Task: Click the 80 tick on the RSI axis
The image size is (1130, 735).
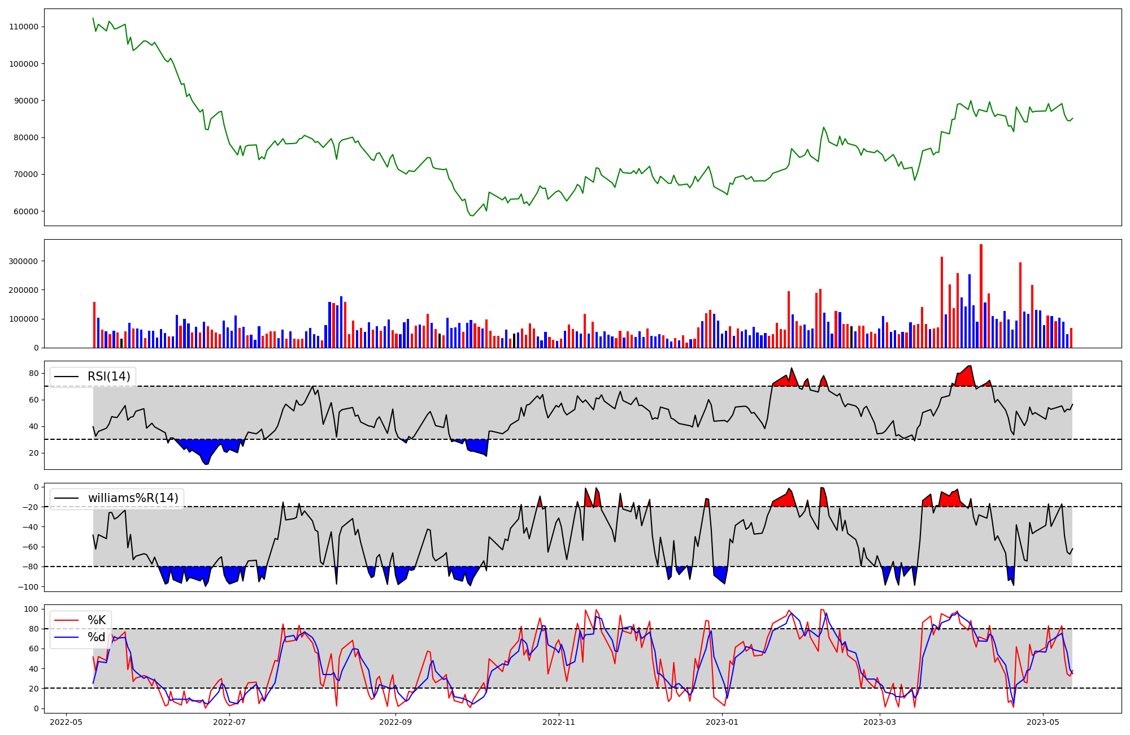Action: coord(34,373)
